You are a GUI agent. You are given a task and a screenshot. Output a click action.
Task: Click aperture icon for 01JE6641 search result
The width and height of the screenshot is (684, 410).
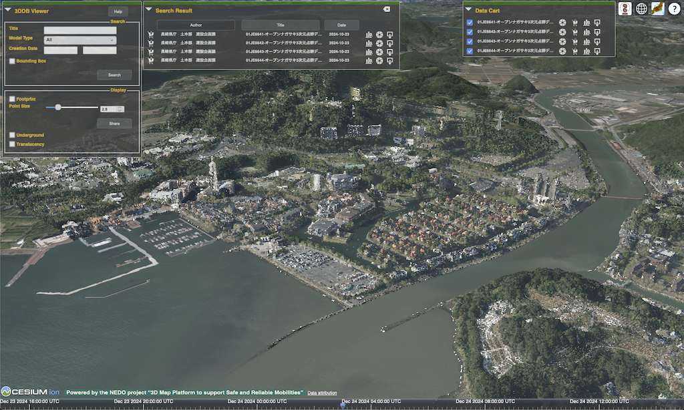[379, 35]
